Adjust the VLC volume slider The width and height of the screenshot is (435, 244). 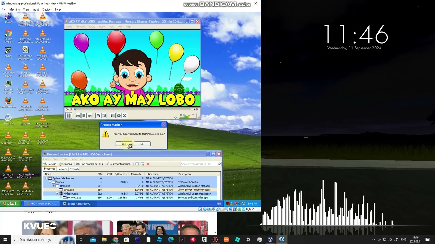(x=188, y=116)
